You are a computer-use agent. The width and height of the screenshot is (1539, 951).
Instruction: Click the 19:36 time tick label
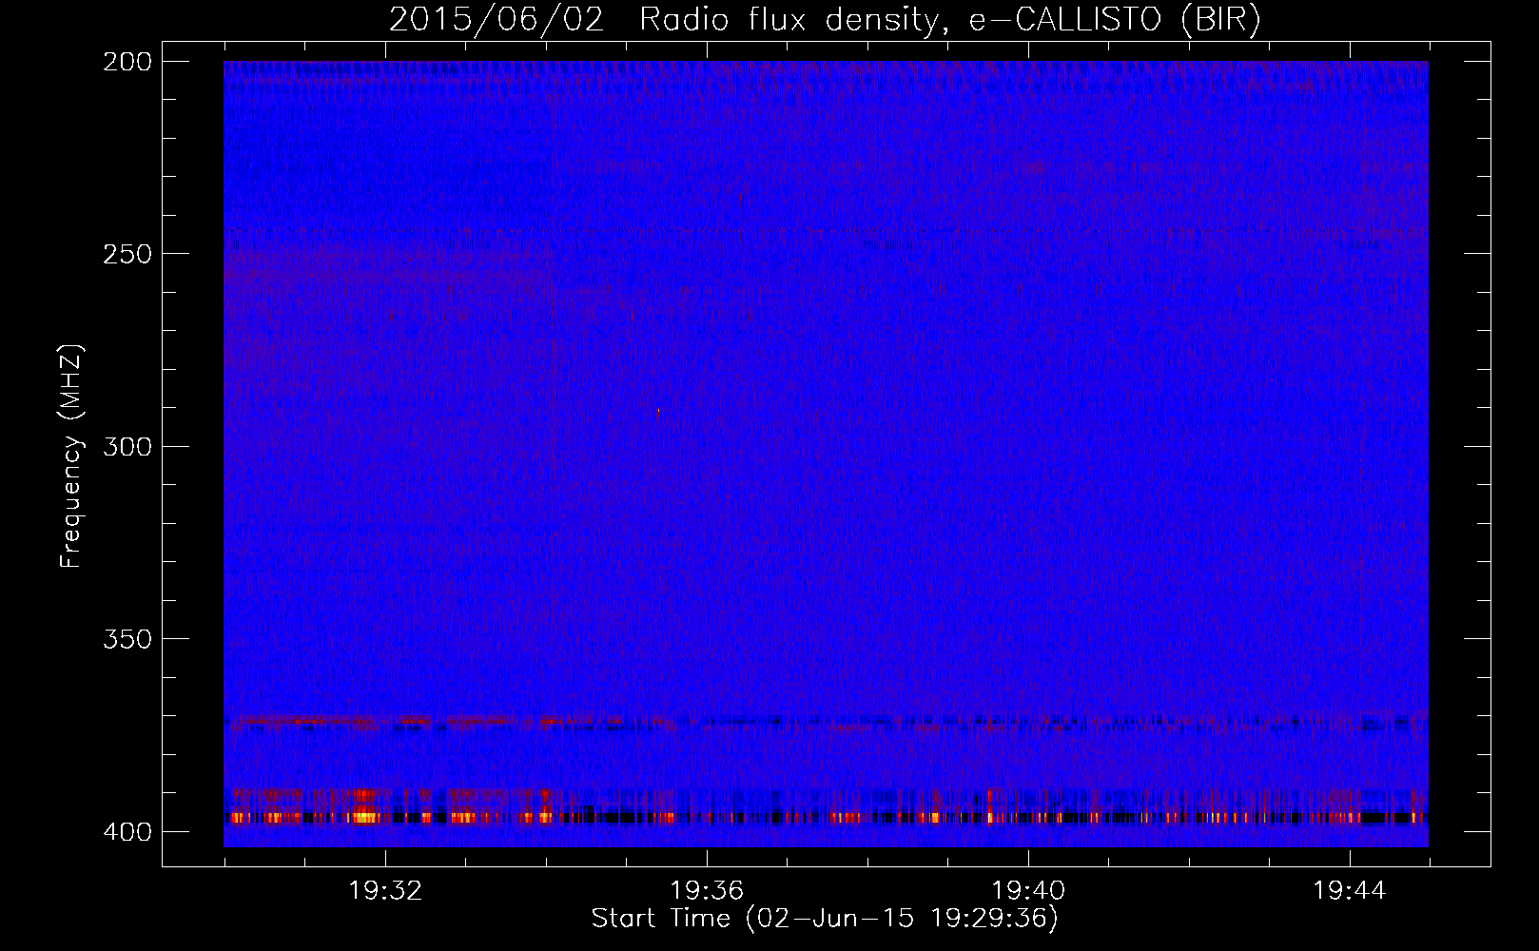[707, 891]
